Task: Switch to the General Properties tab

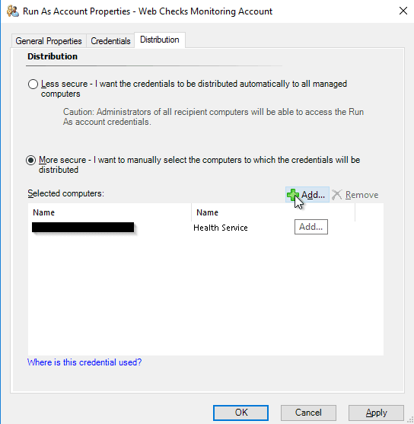Action: click(49, 41)
